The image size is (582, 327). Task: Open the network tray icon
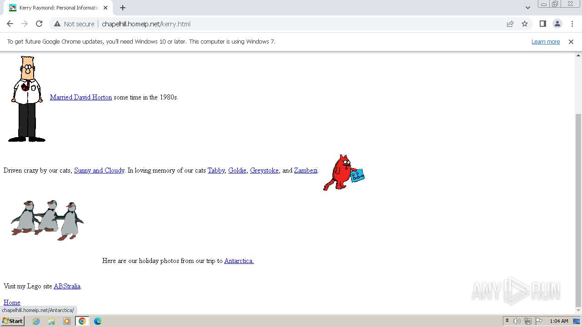[528, 321]
